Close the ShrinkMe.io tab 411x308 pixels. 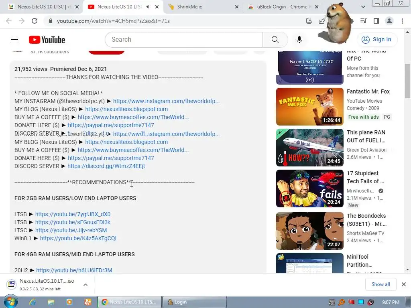click(237, 7)
